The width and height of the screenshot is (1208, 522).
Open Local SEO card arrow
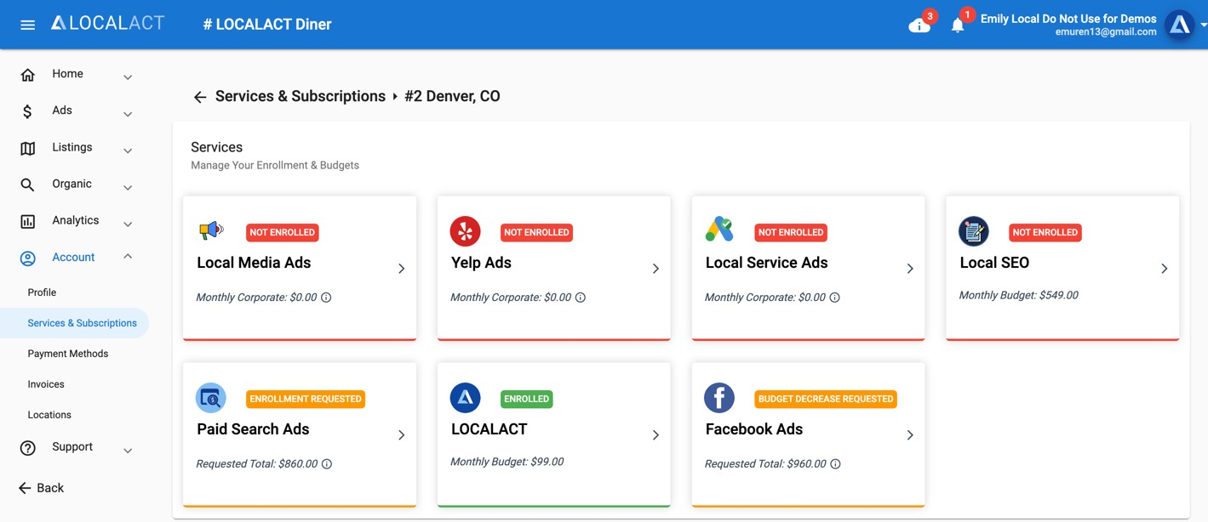click(x=1165, y=269)
